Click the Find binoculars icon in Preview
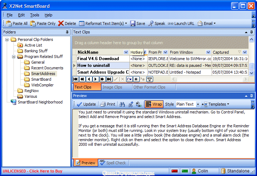Image resolution: width=257 pixels, height=176 pixels. pyautogui.click(x=122, y=104)
